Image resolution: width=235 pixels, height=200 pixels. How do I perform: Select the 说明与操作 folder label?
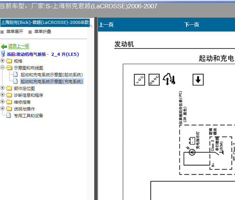point(24,109)
